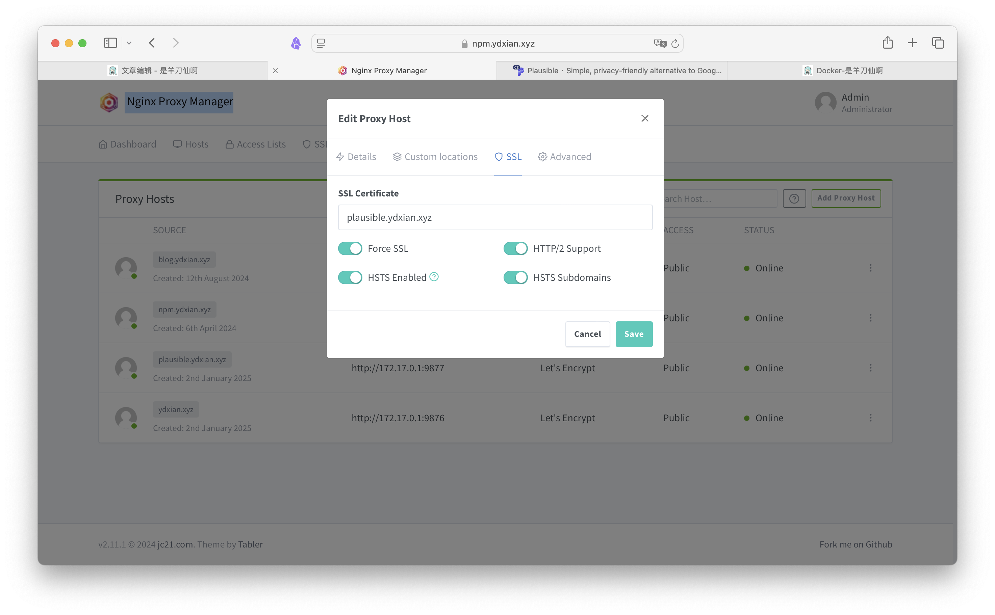Open the options menu for plausible.ydxian.xyz row
The width and height of the screenshot is (995, 615).
pos(870,368)
